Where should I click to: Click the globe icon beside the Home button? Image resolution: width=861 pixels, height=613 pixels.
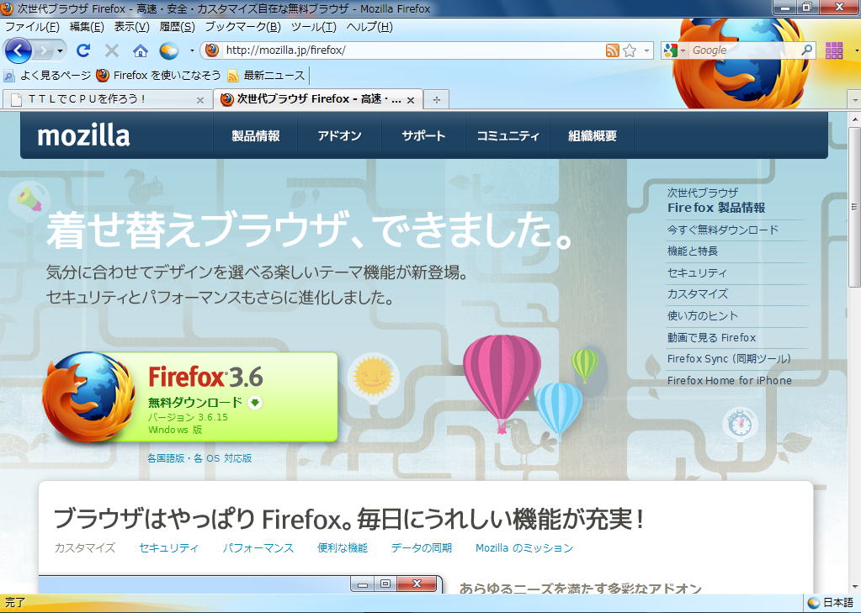click(169, 51)
